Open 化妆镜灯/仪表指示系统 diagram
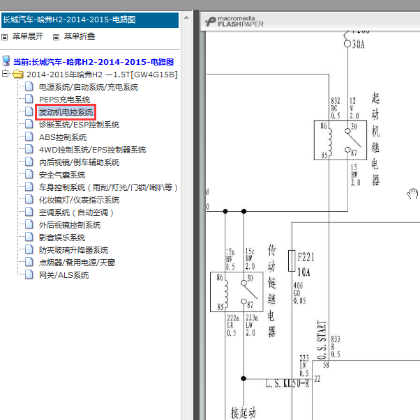Image resolution: width=420 pixels, height=420 pixels. coord(79,200)
